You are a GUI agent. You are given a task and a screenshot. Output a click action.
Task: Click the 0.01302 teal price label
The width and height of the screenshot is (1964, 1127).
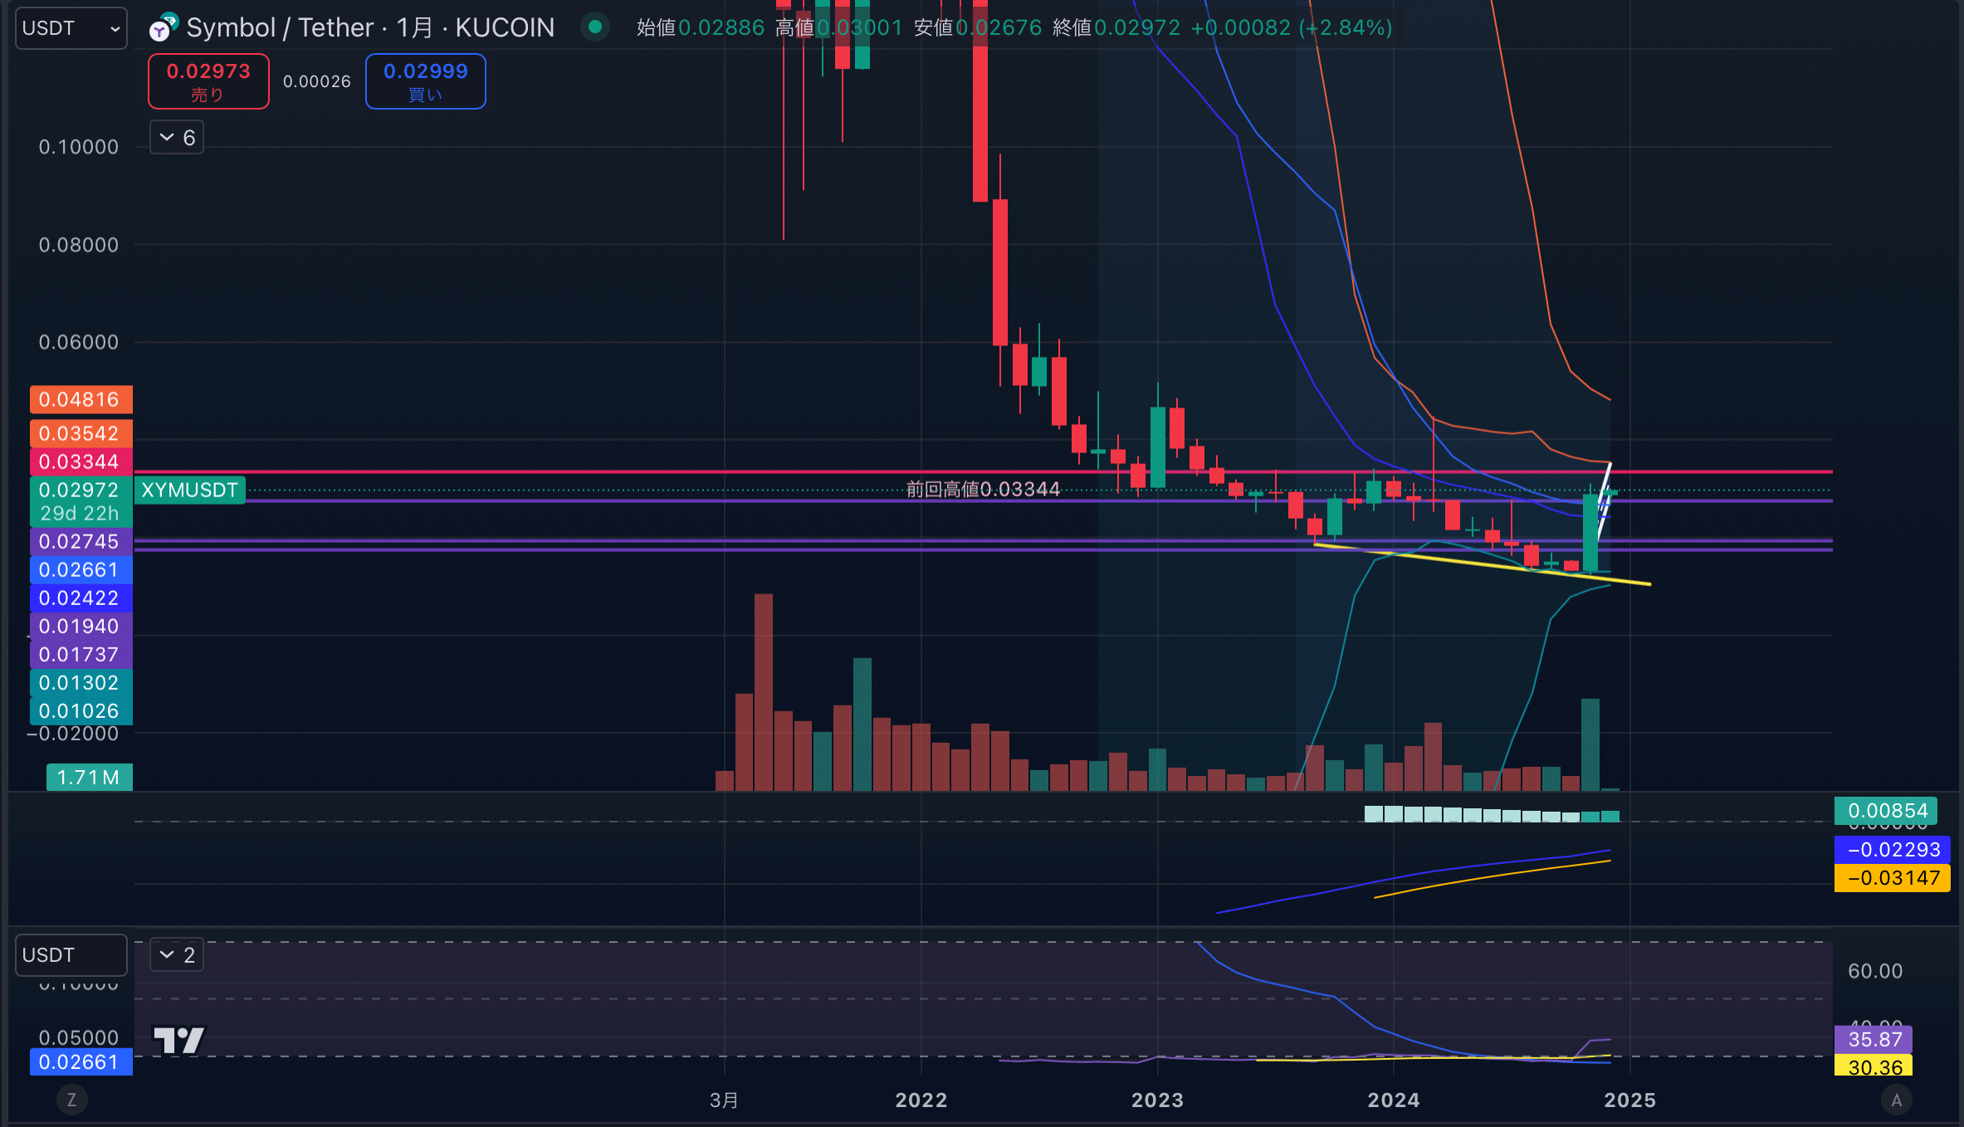click(x=81, y=683)
